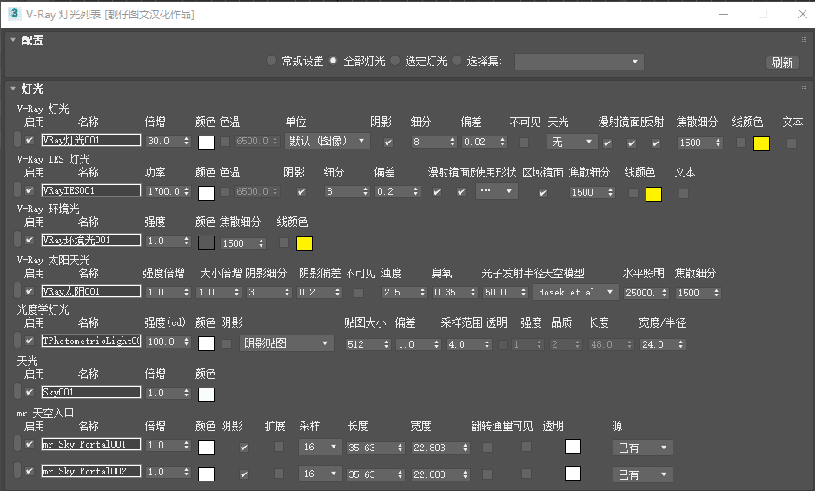This screenshot has height=491, width=815.
Task: Click the 功率 field showing 1700.0
Action: point(163,191)
